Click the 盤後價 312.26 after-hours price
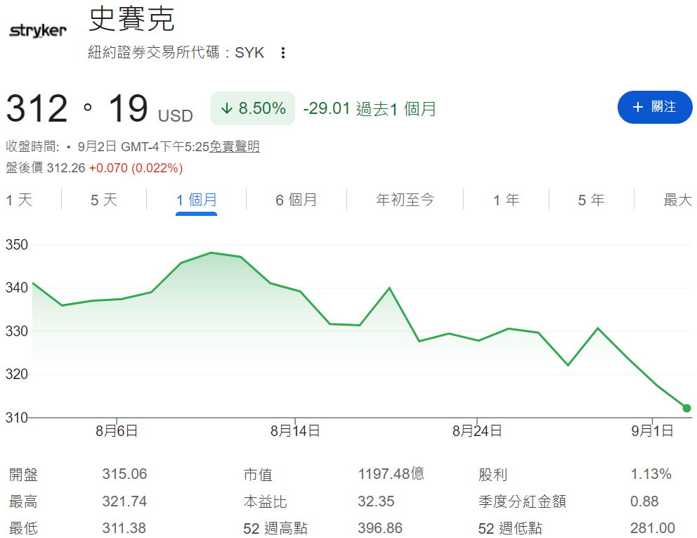 46,168
